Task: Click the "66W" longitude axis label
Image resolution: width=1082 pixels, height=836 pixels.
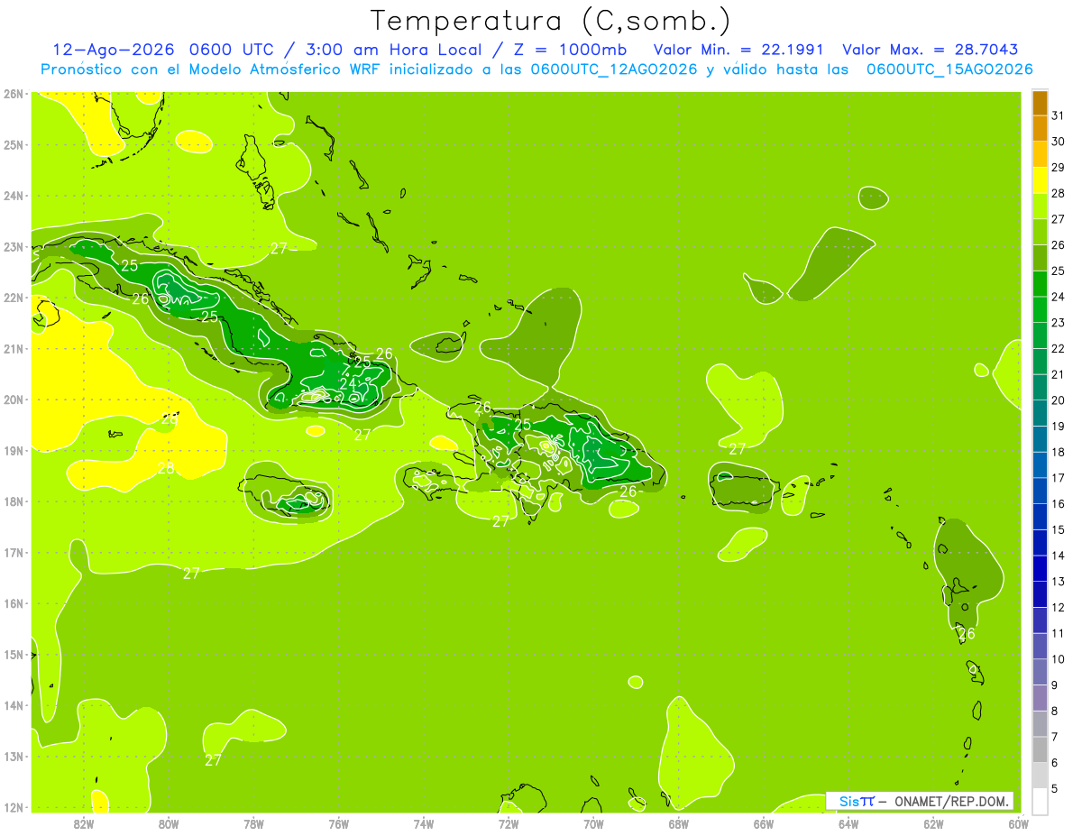Action: 764,823
